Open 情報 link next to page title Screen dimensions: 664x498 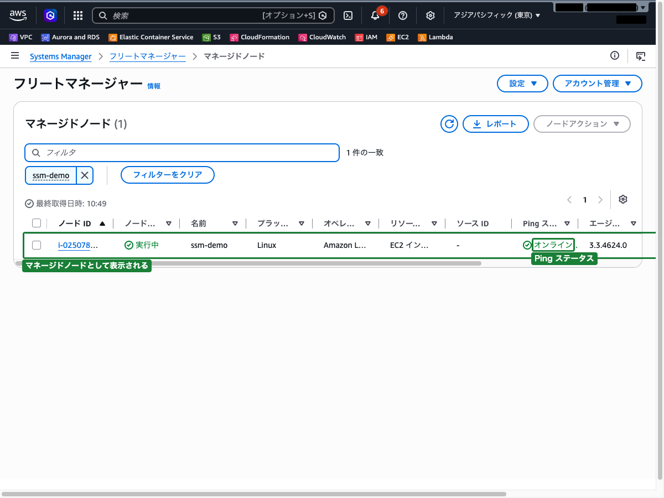point(154,86)
